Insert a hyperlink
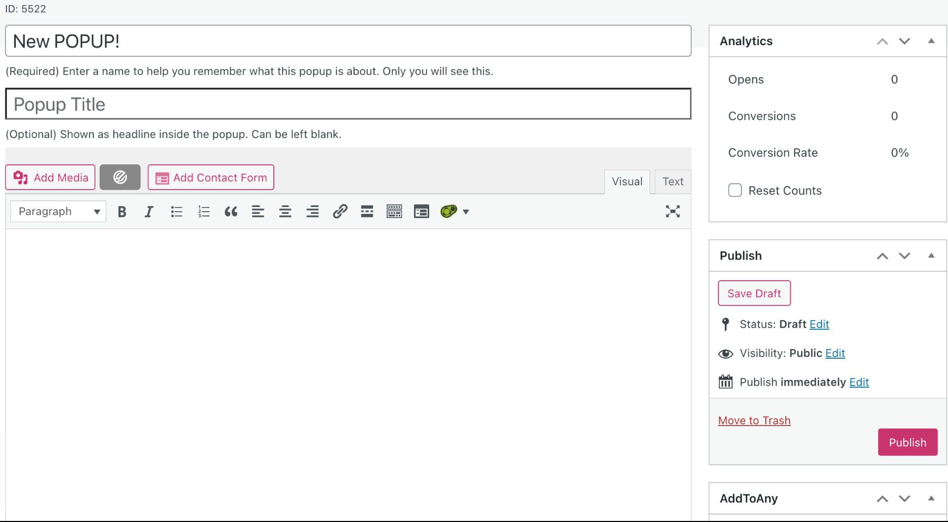 click(x=341, y=211)
